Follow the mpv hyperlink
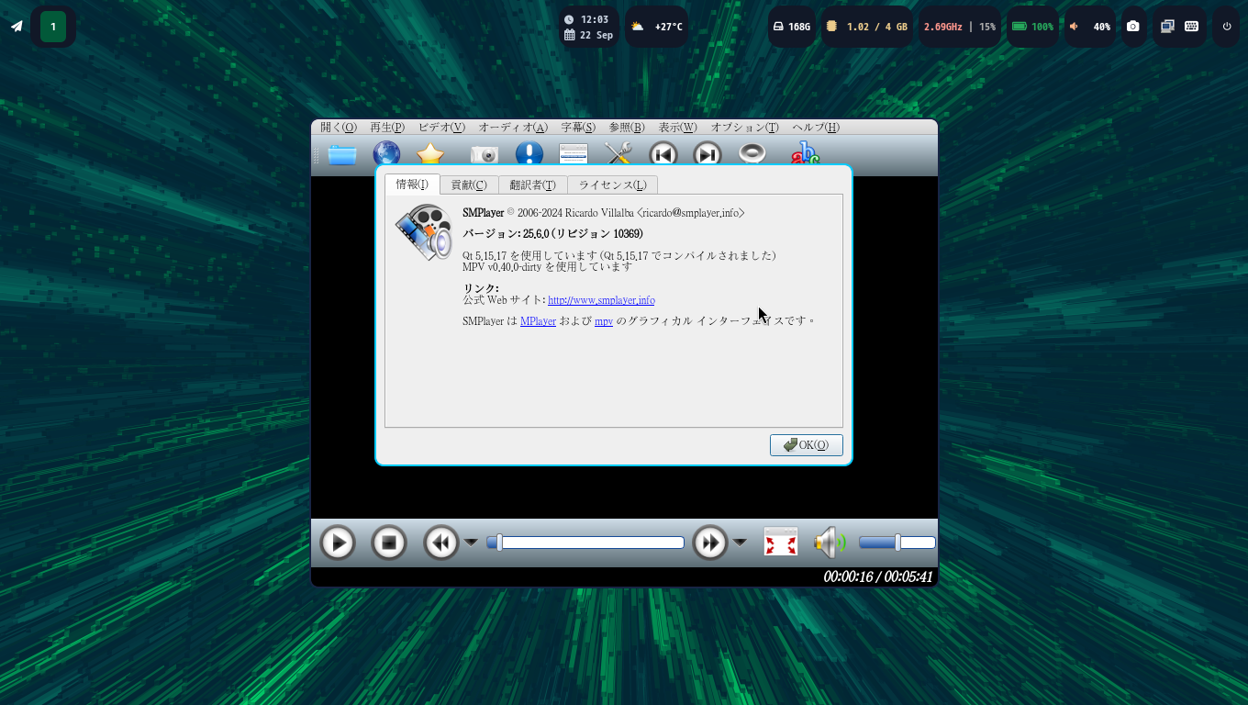Viewport: 1248px width, 705px height. (x=604, y=321)
